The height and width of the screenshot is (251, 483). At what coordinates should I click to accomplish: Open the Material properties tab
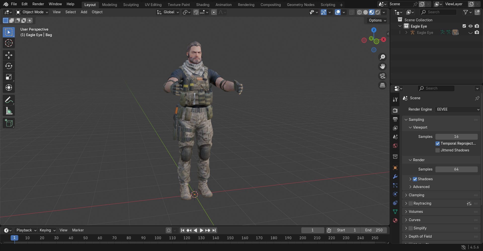click(x=395, y=220)
